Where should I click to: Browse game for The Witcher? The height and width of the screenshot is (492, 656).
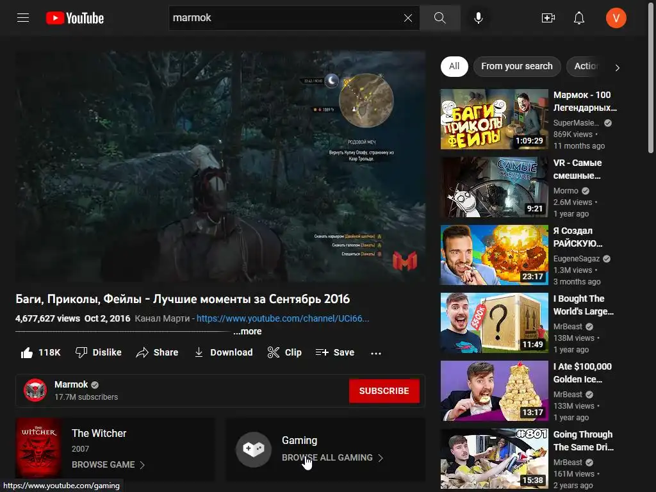(x=108, y=465)
